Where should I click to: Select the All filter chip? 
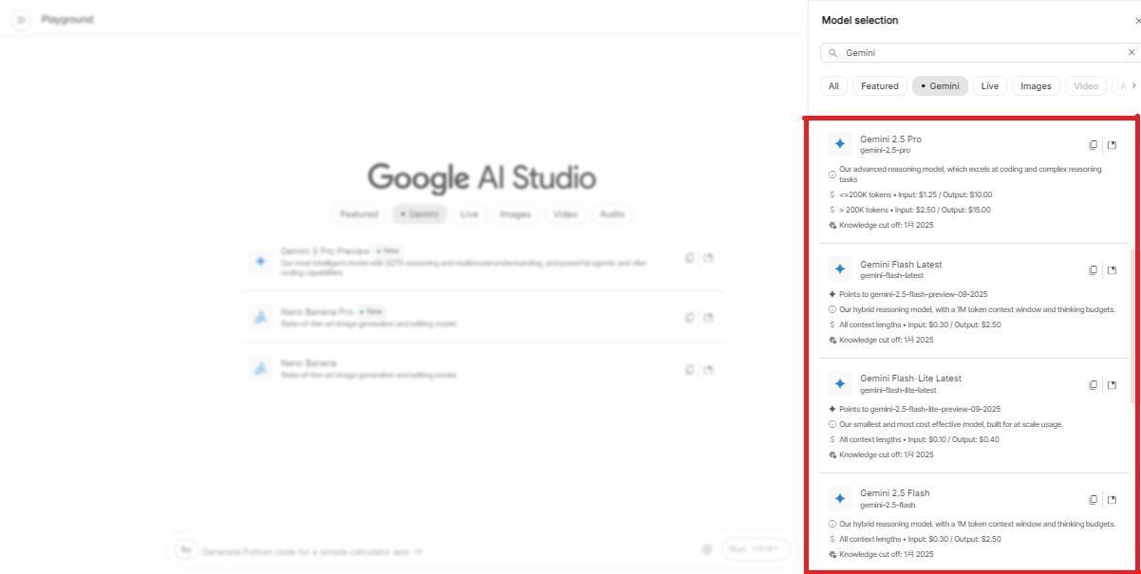pos(833,86)
